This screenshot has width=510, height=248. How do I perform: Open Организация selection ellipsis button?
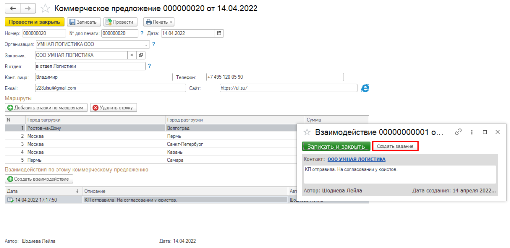[x=145, y=44]
